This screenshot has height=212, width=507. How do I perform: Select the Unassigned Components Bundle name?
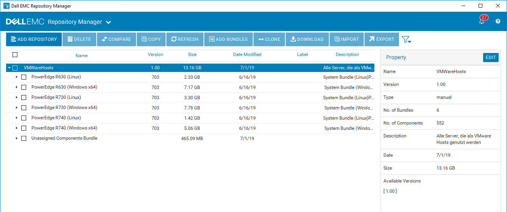pos(64,138)
